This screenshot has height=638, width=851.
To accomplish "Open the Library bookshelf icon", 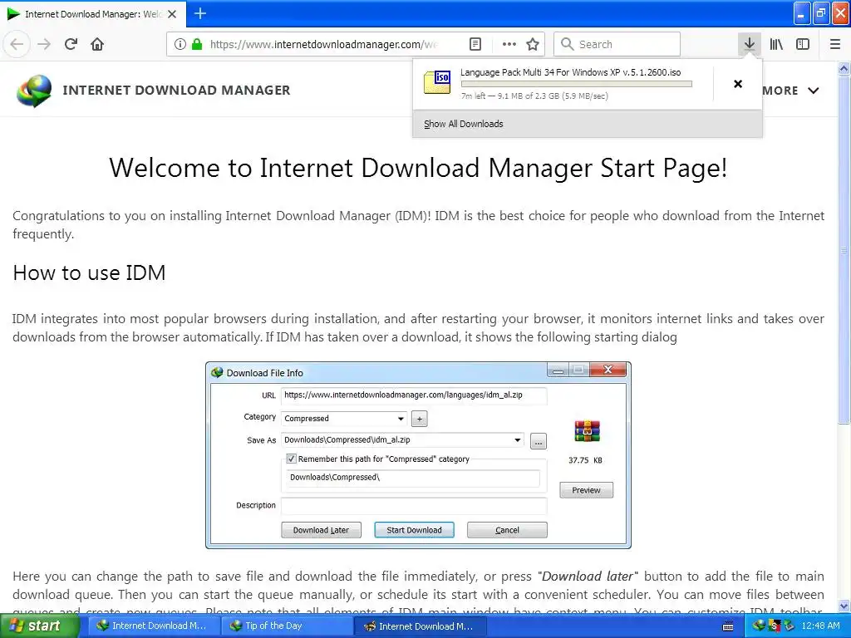I will (x=776, y=44).
